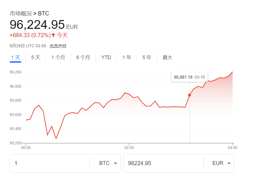This screenshot has height=177, width=253.
Task: Open the 6 个月 chart range
Action: point(83,57)
